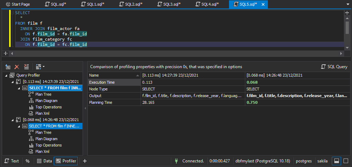Click the sakila database status entry
The width and height of the screenshot is (352, 167).
(x=322, y=161)
